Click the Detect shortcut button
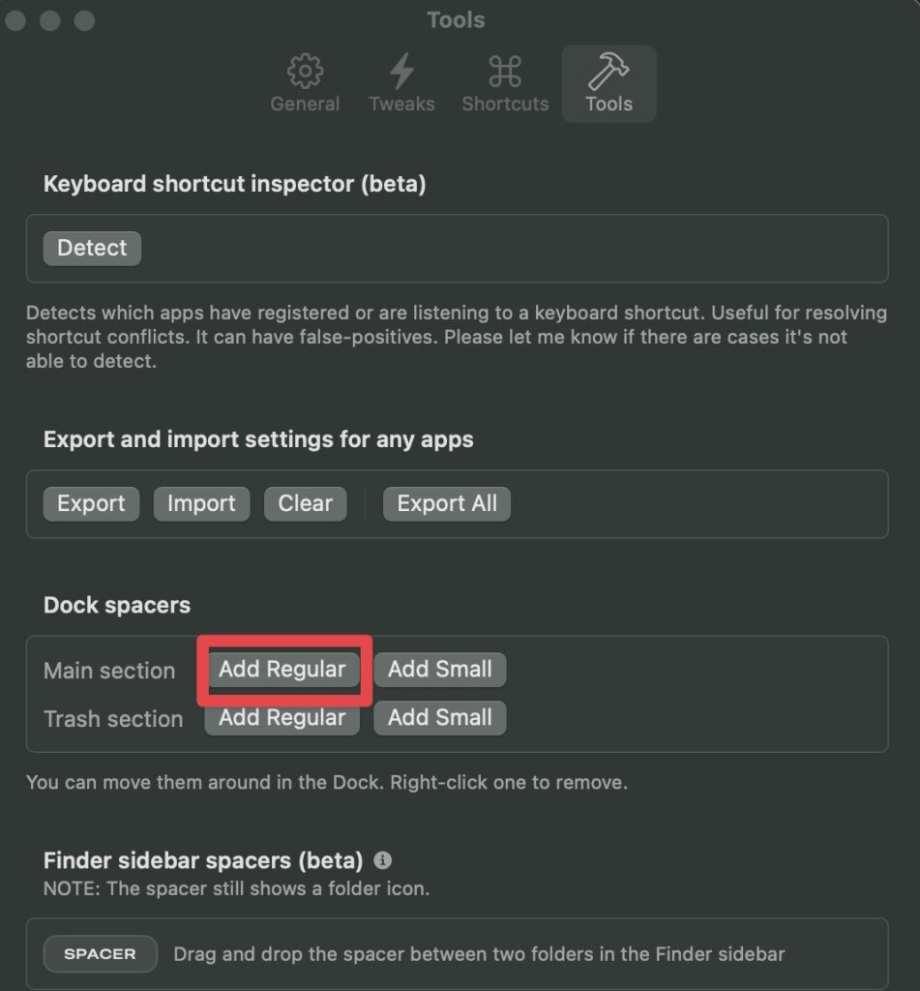 pyautogui.click(x=92, y=248)
